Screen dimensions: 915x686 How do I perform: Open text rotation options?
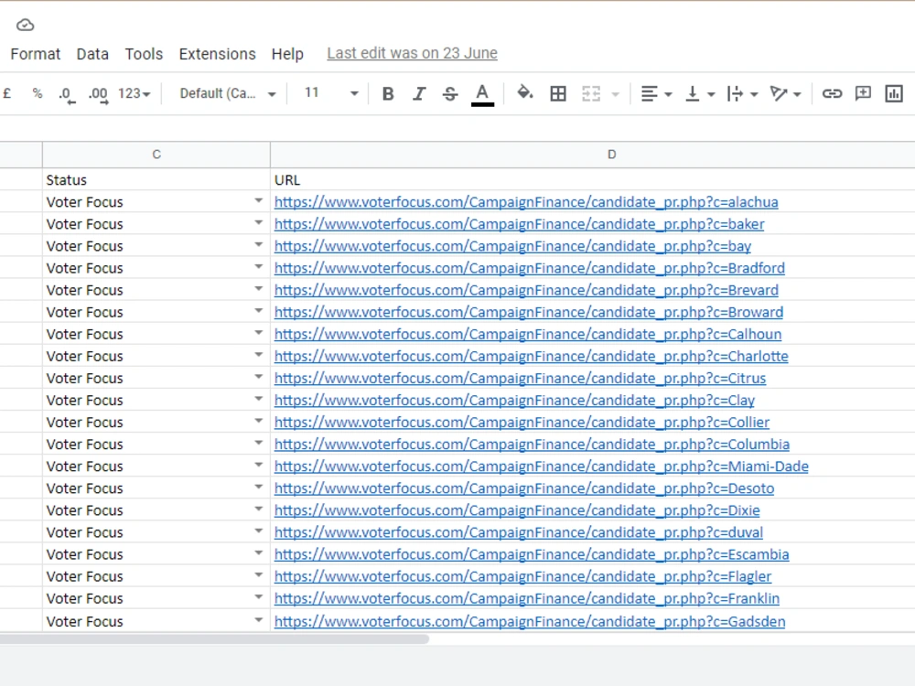785,93
